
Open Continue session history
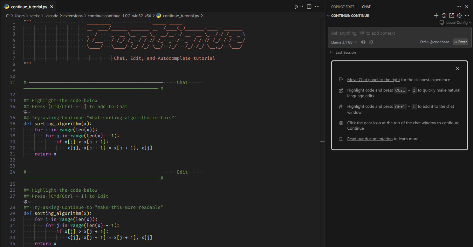coord(444,16)
